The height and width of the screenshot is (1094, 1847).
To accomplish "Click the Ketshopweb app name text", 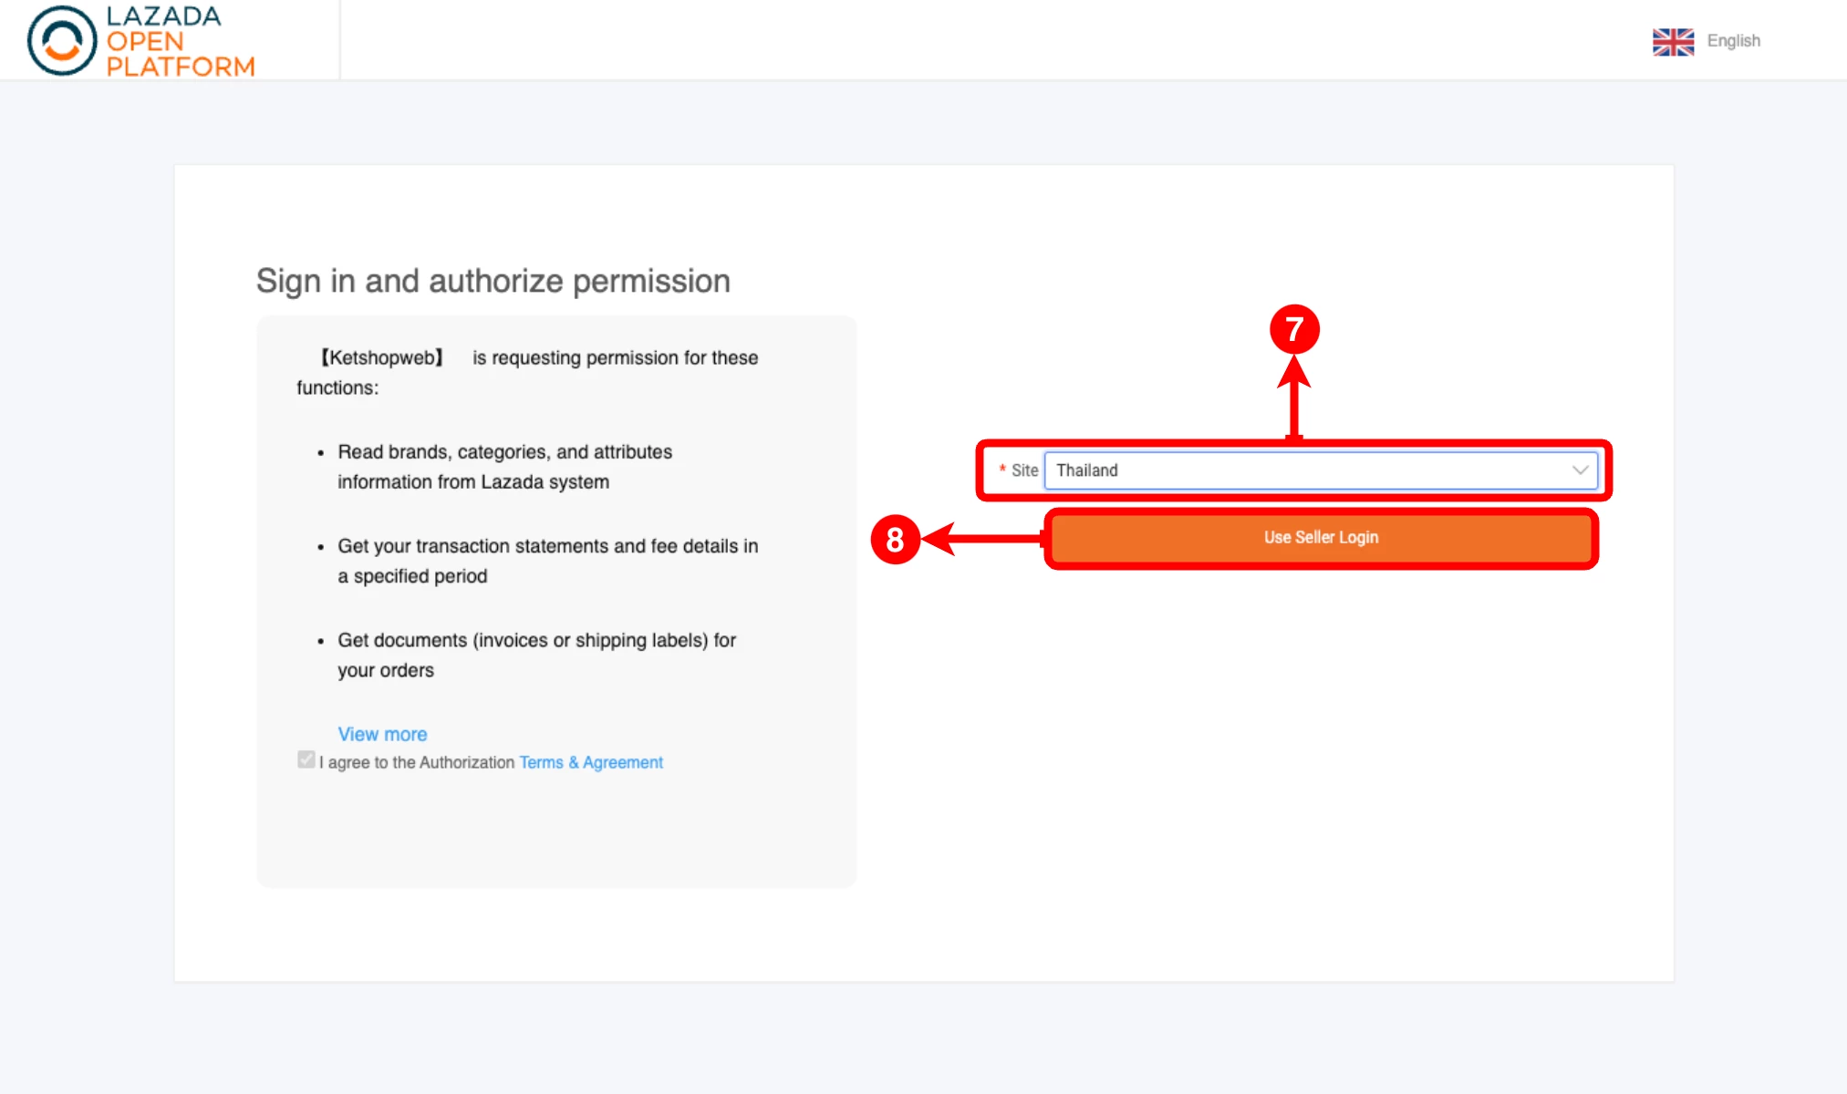I will click(x=381, y=358).
